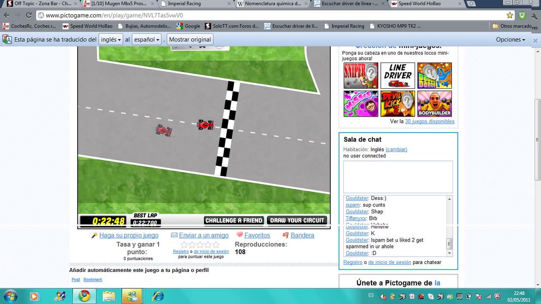Reload the page in the browser toolbar
541x304 pixels.
click(x=29, y=15)
